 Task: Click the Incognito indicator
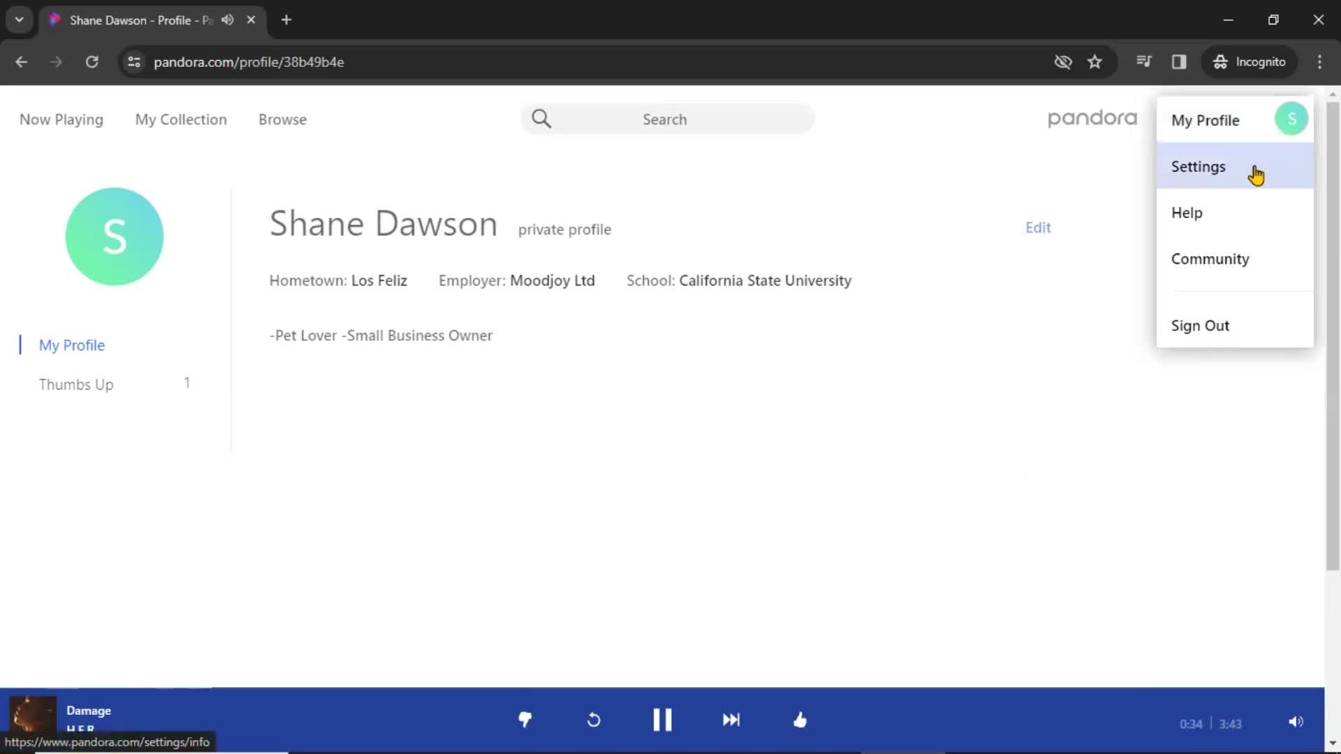(1250, 61)
